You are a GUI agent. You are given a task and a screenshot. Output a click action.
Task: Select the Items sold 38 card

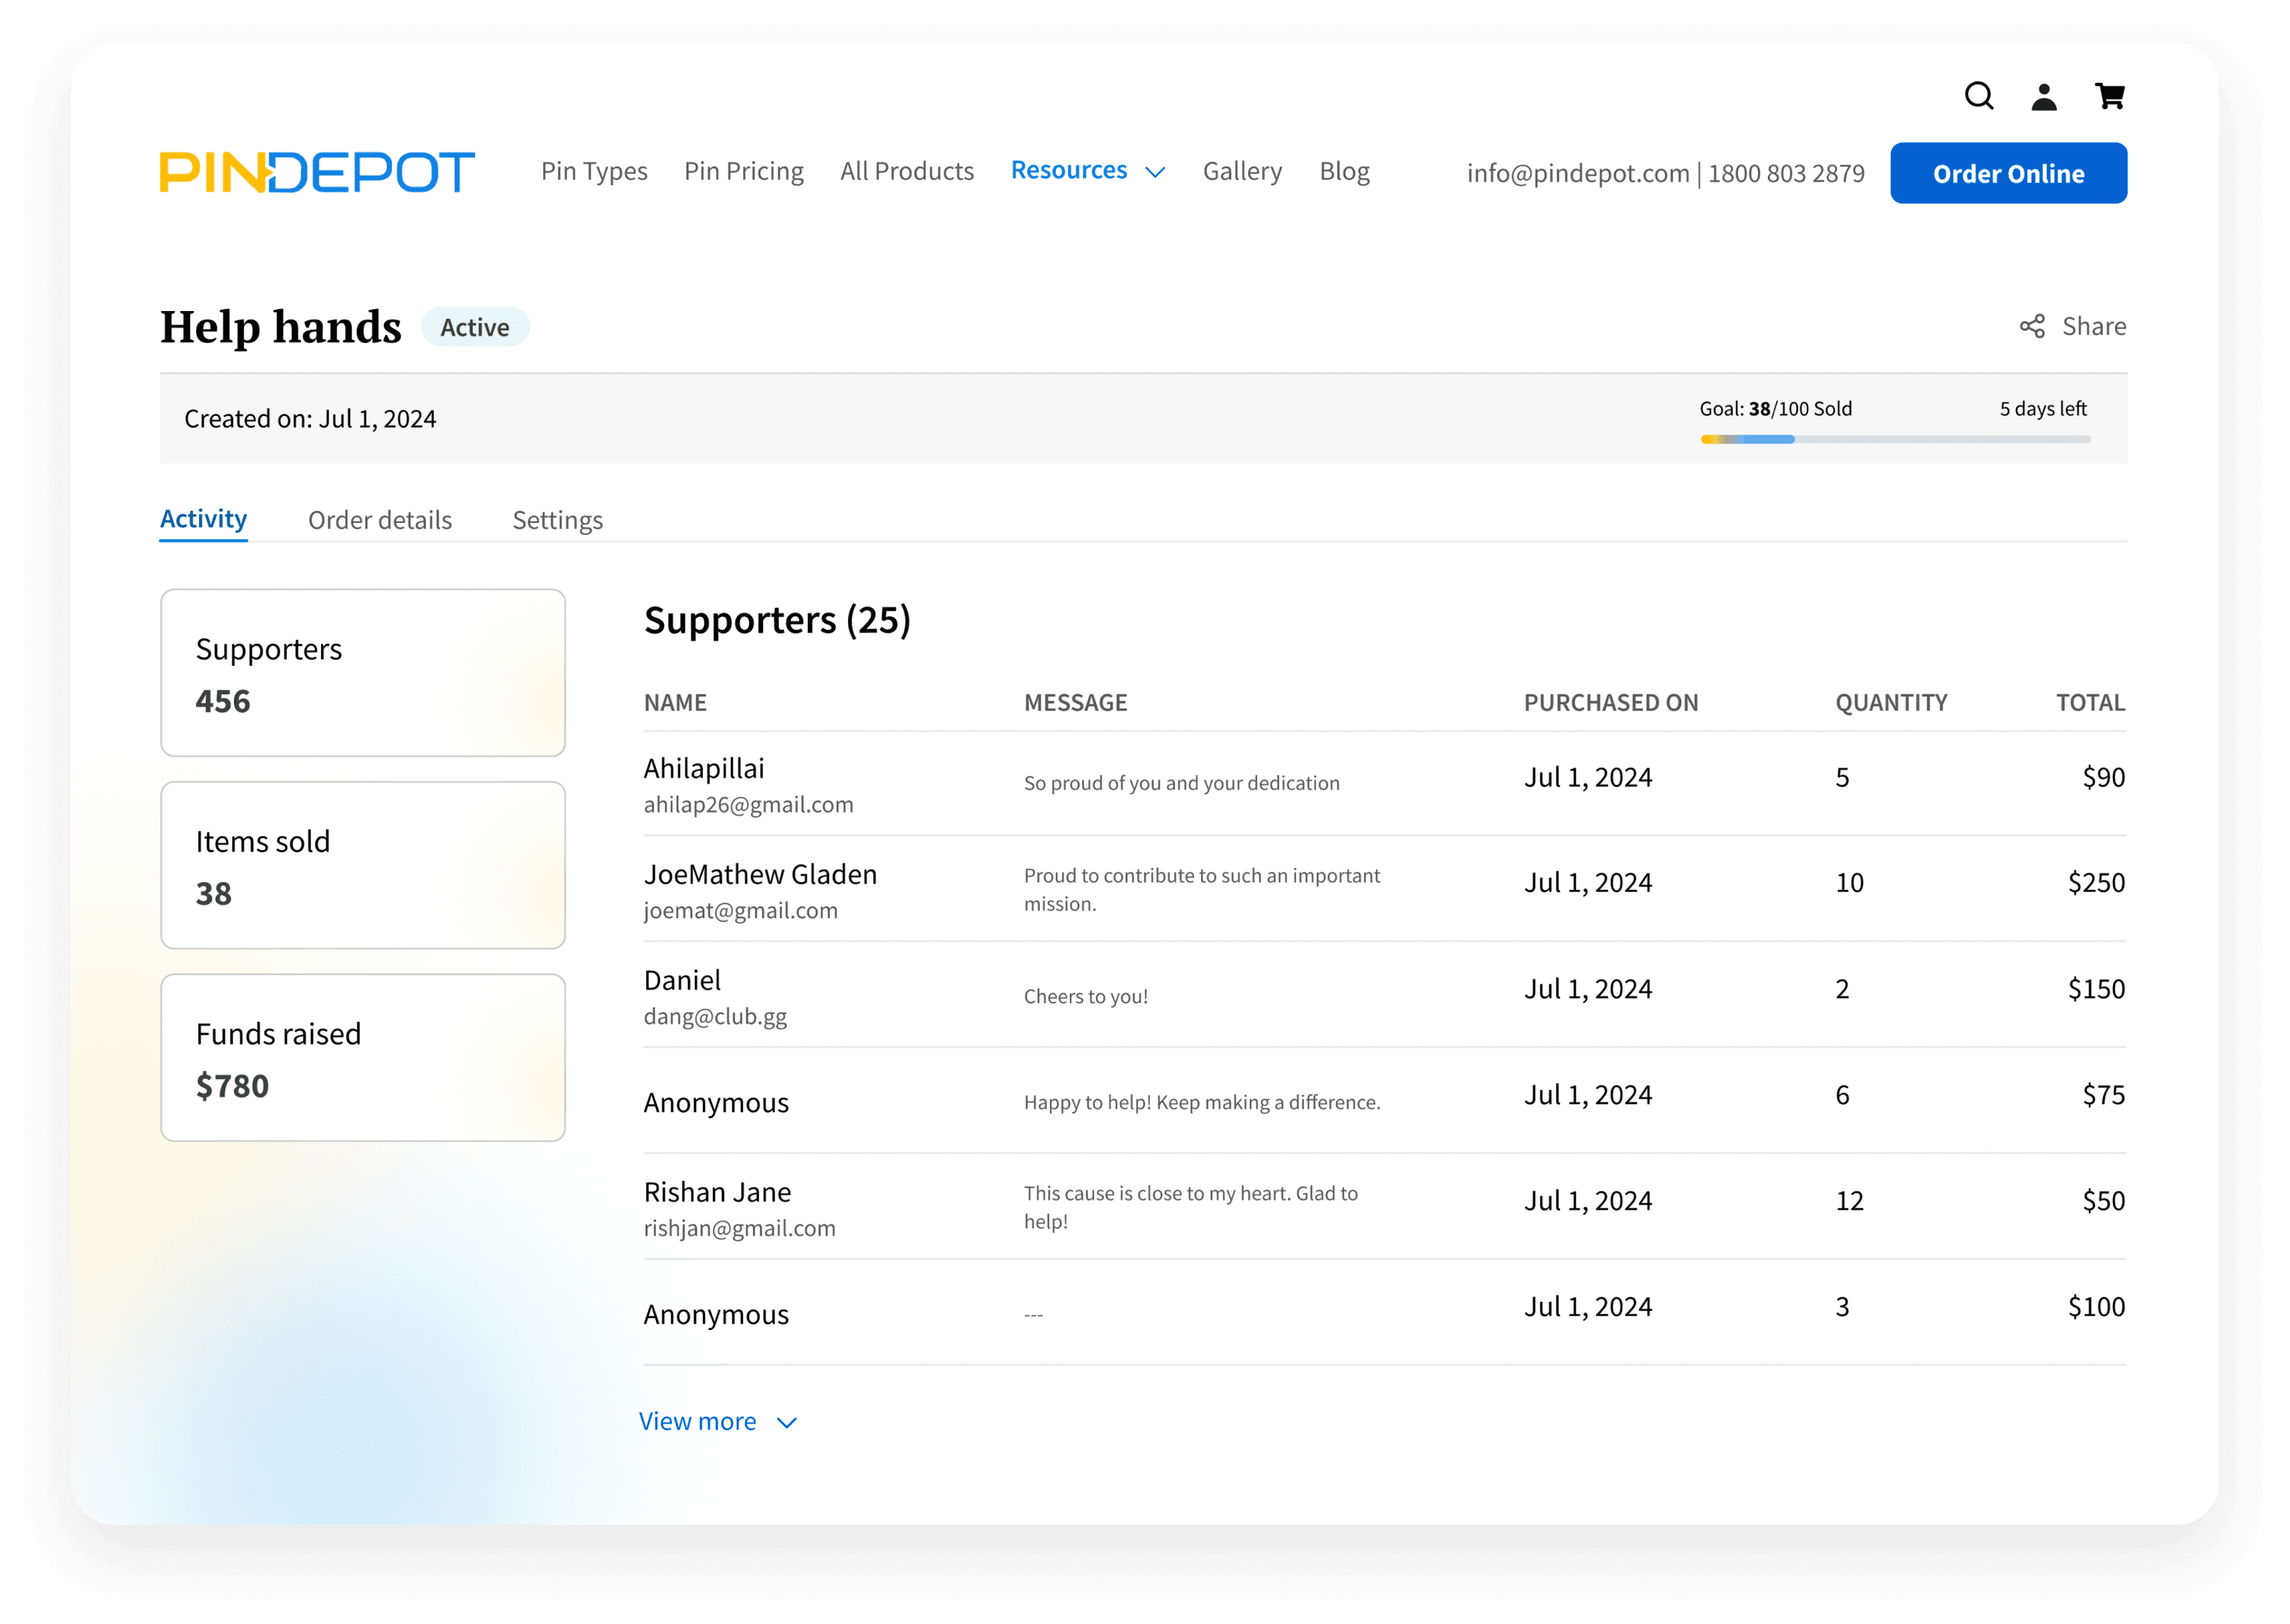click(x=363, y=866)
